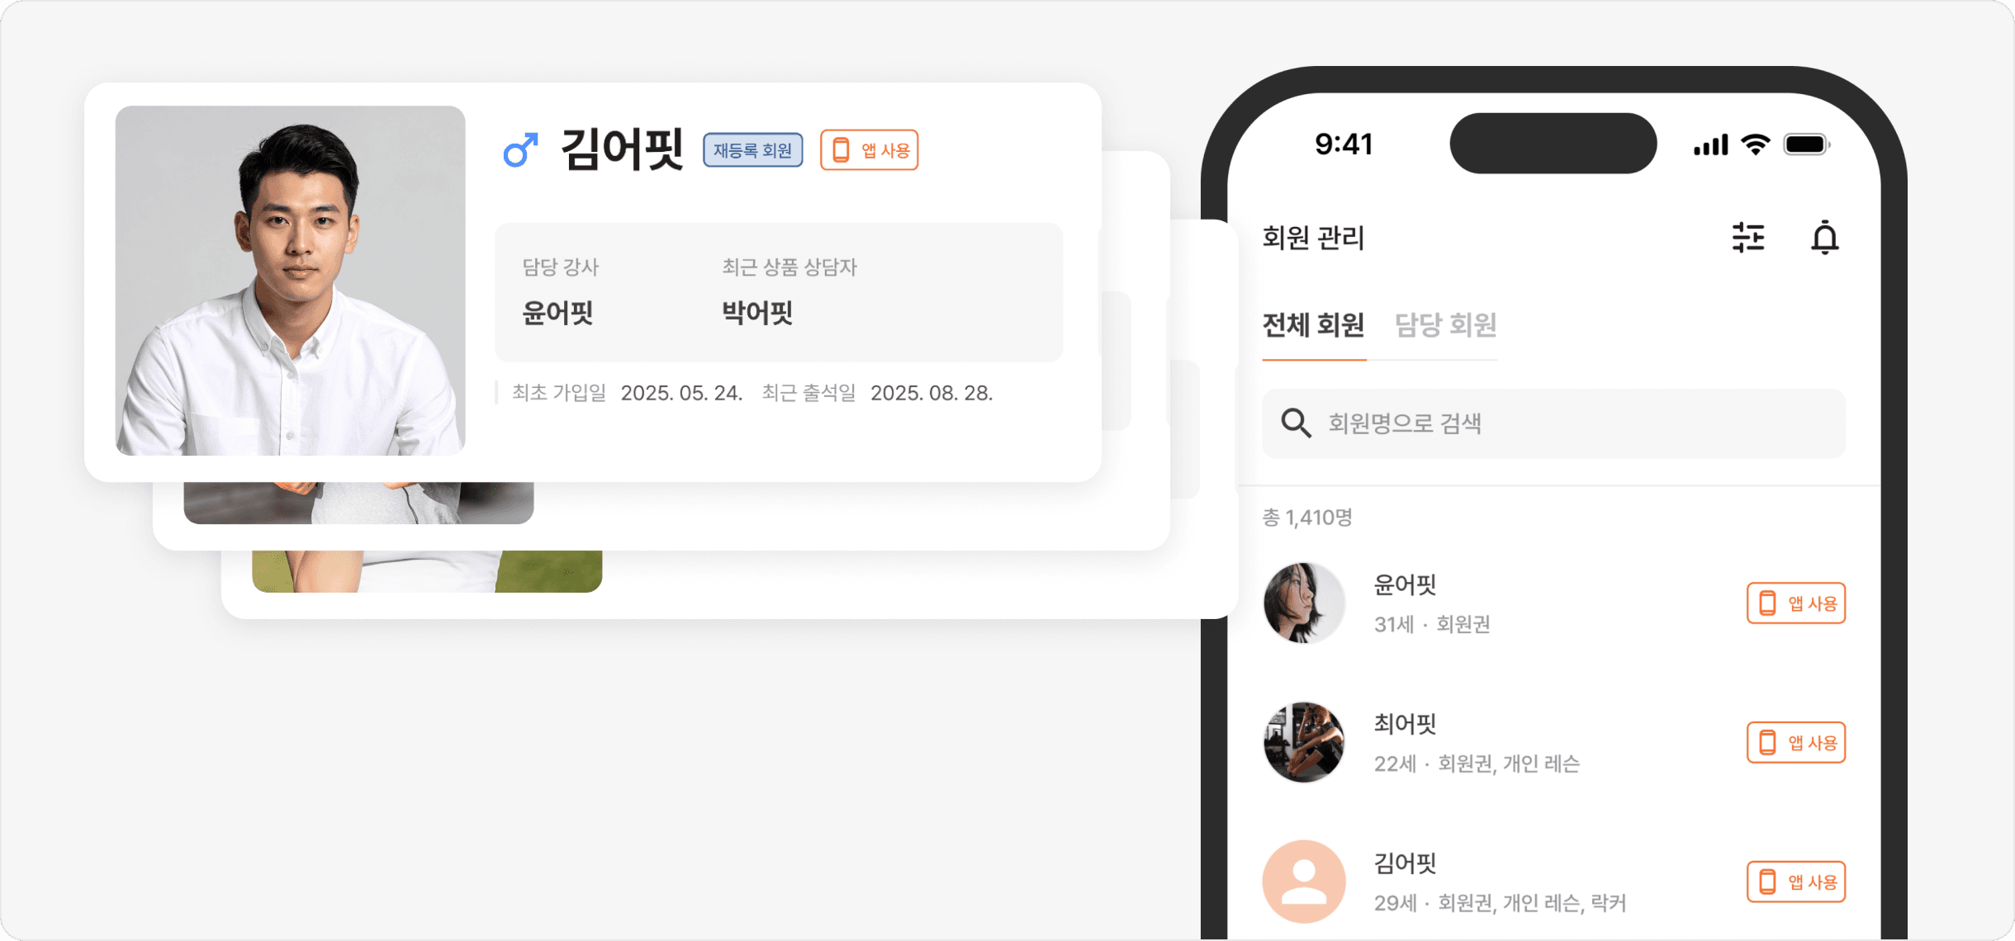
Task: Click the phone icon on 최어핏's 앱 사용 badge
Action: pos(1767,742)
